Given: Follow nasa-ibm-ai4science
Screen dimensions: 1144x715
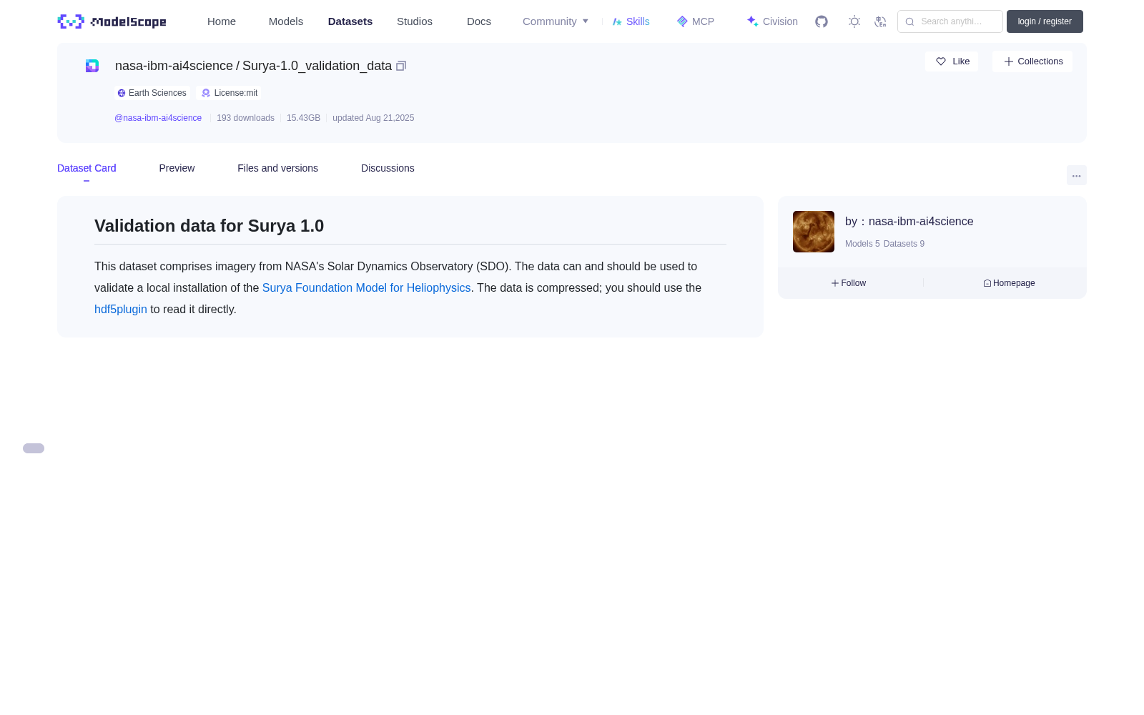Looking at the screenshot, I should (849, 283).
